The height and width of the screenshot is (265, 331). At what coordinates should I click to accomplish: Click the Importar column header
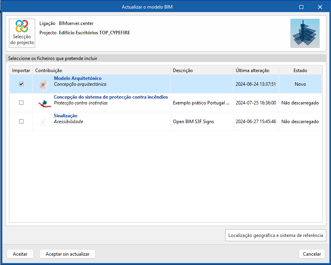(x=21, y=71)
